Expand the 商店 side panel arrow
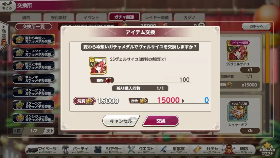The image size is (280, 158). coord(4,34)
